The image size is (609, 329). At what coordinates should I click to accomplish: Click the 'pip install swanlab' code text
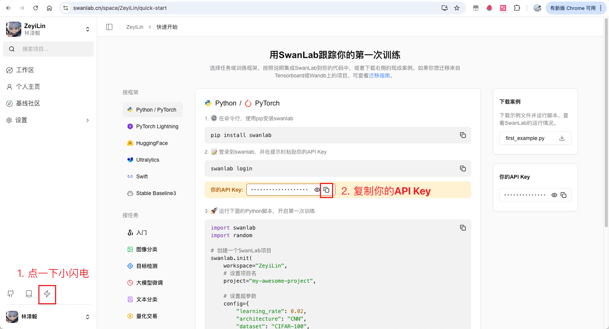tap(241, 135)
